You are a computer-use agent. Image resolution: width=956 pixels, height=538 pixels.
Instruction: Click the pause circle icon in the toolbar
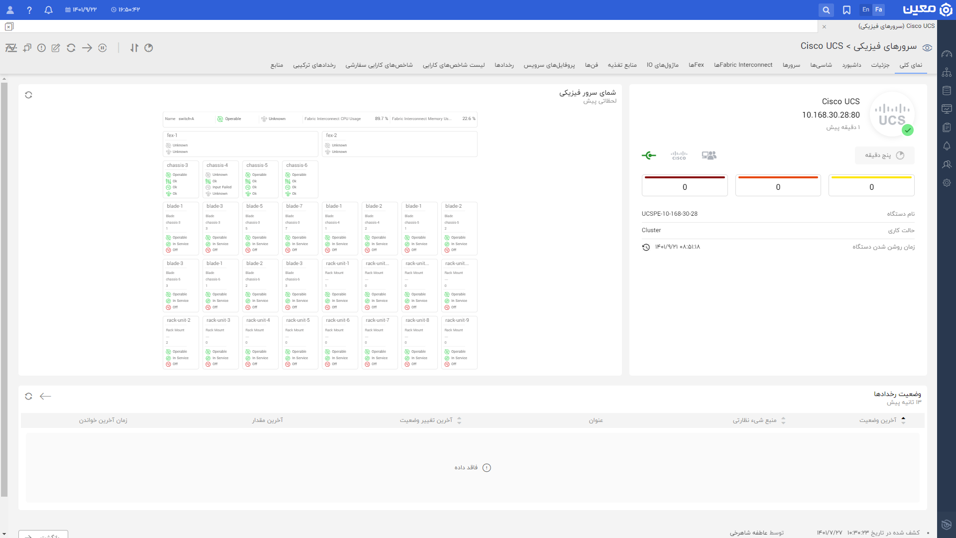pos(103,48)
